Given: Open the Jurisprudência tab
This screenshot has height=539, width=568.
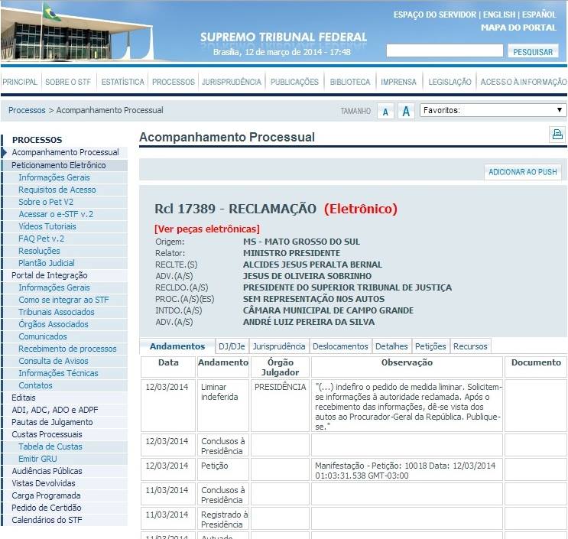Looking at the screenshot, I should point(279,346).
